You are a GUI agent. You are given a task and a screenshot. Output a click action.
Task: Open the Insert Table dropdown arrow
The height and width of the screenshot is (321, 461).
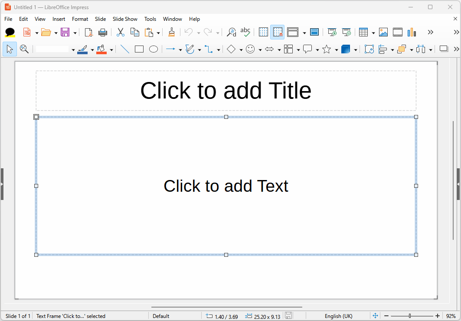[373, 33]
